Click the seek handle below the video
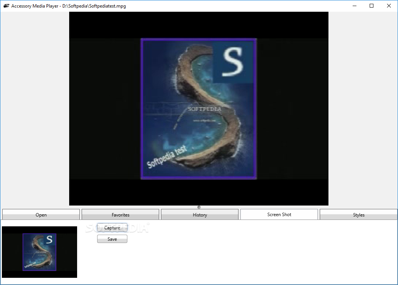398x285 pixels. coord(199,207)
